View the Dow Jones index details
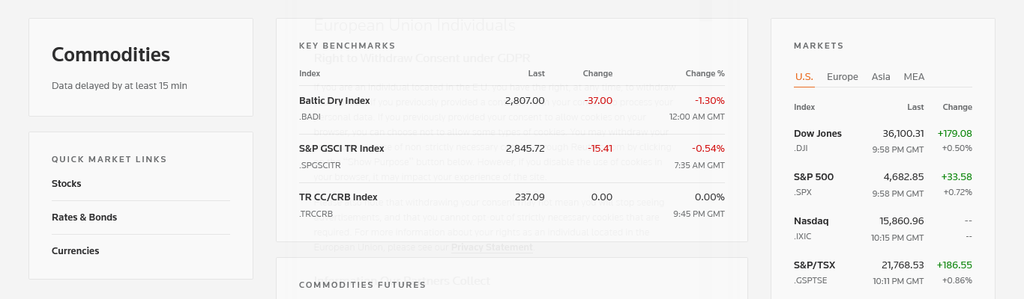The width and height of the screenshot is (1024, 299). pos(818,134)
